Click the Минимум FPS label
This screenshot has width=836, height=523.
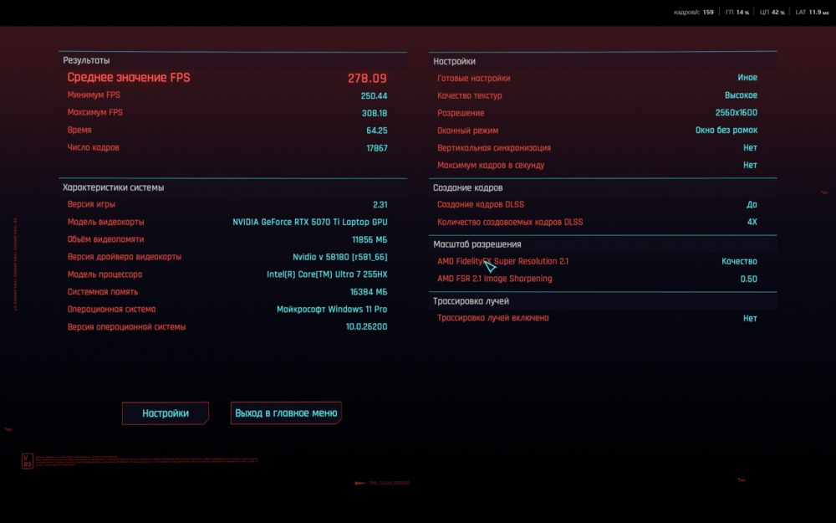click(x=94, y=95)
